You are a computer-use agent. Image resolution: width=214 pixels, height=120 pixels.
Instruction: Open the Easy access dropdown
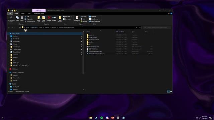pyautogui.click(x=68, y=19)
